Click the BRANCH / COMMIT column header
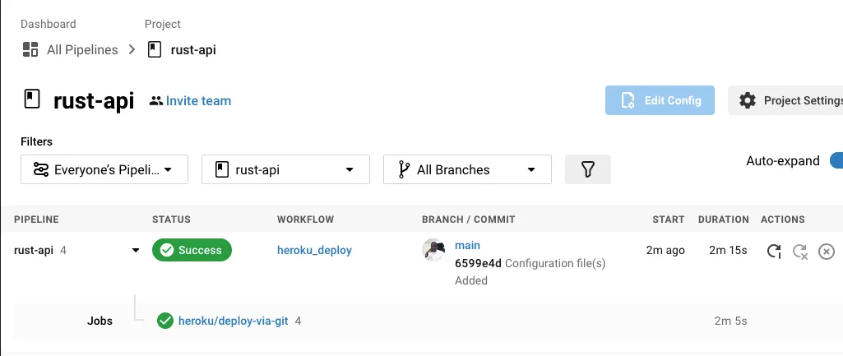Image resolution: width=843 pixels, height=356 pixels. (x=468, y=220)
